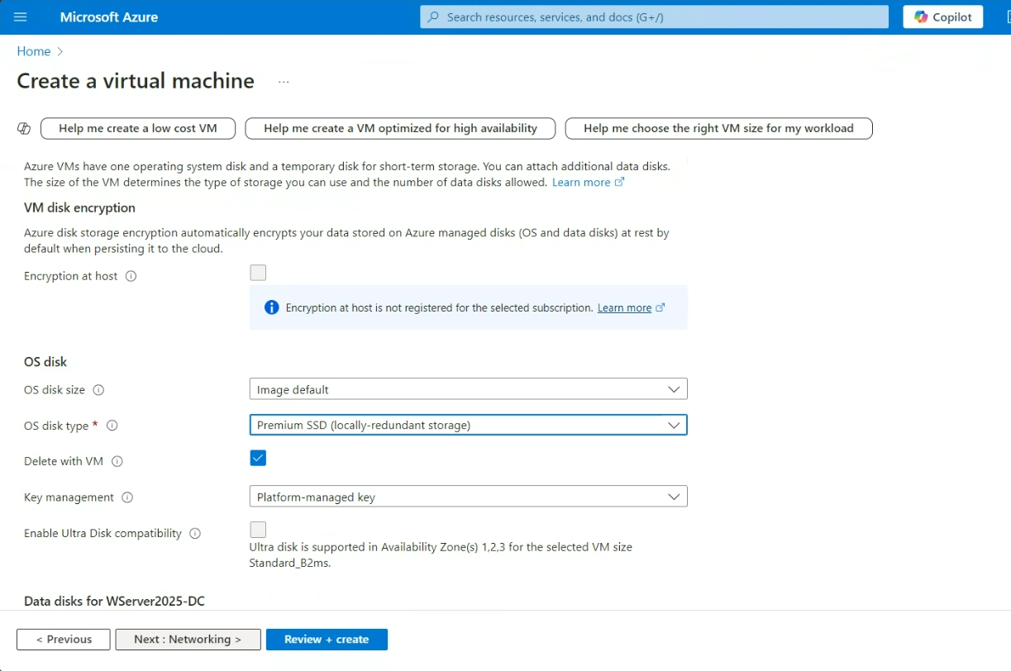Click info icon beside Key management
Image resolution: width=1011 pixels, height=671 pixels.
(127, 497)
